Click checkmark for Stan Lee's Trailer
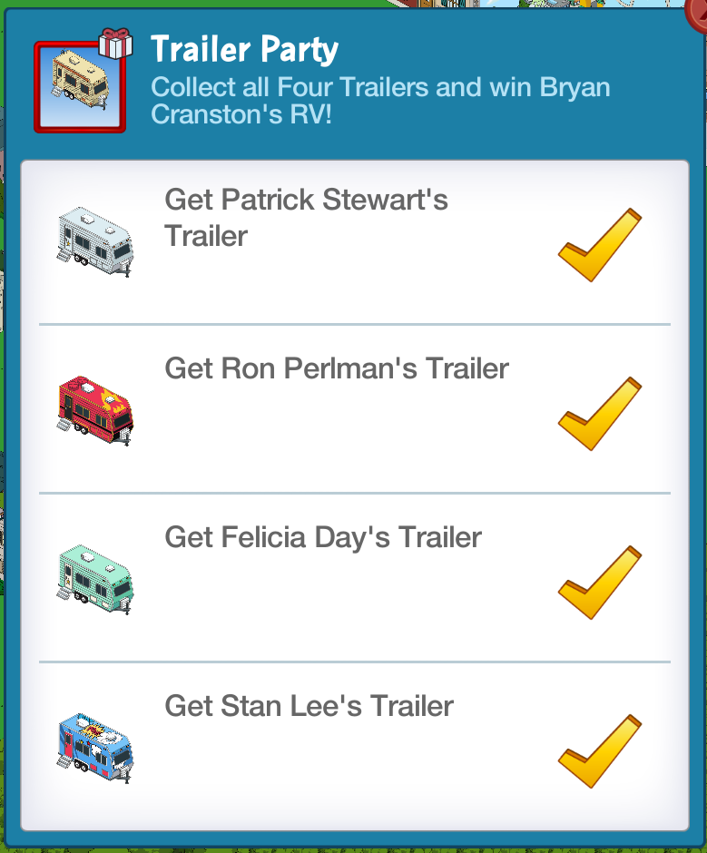The image size is (707, 853). [x=599, y=751]
